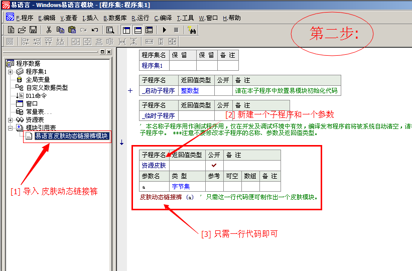Open the F.程序 menu
This screenshot has width=412, height=271.
tap(25, 18)
